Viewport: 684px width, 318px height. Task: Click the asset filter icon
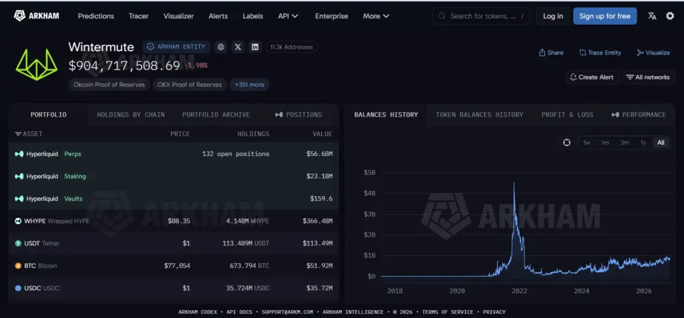click(x=18, y=134)
